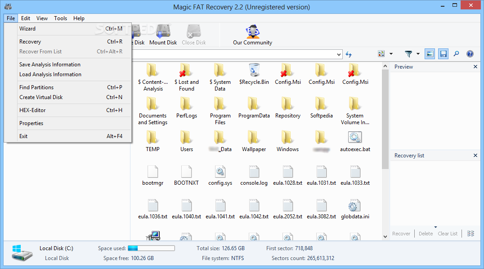The image size is (484, 269).
Task: Click the recovery list options icon
Action: pyautogui.click(x=471, y=234)
